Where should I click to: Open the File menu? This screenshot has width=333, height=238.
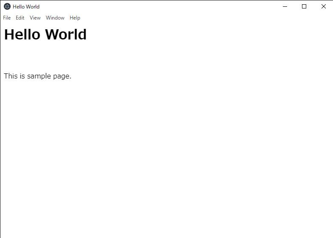pyautogui.click(x=7, y=18)
